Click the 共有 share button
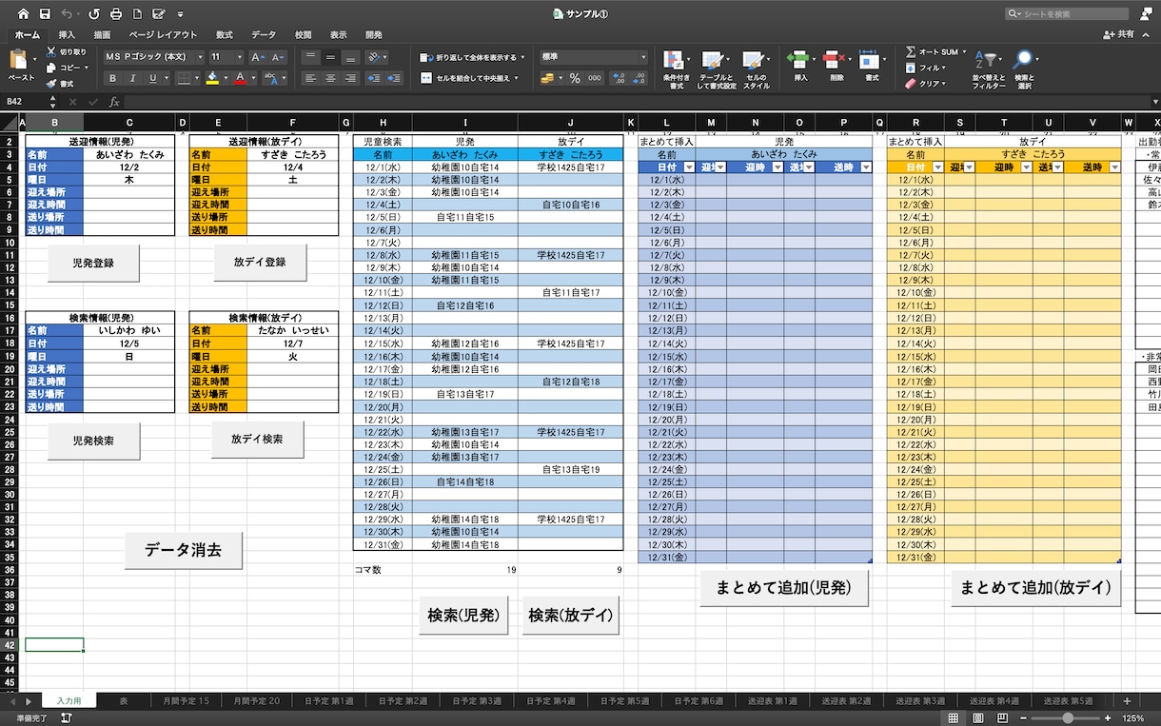The width and height of the screenshot is (1161, 726). point(1119,34)
